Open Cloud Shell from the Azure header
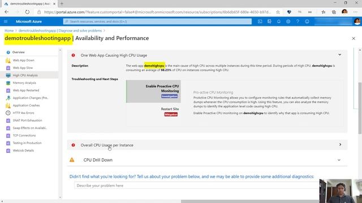This screenshot has height=203, width=362. pos(260,21)
